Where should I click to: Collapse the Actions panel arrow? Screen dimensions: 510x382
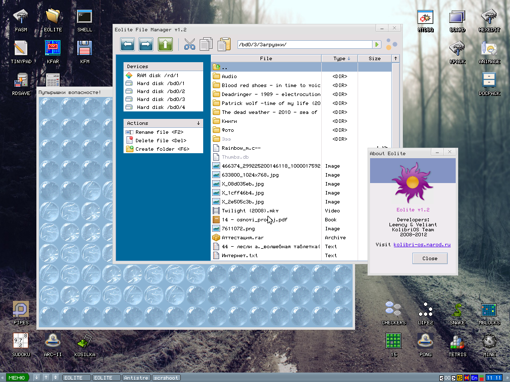point(199,123)
